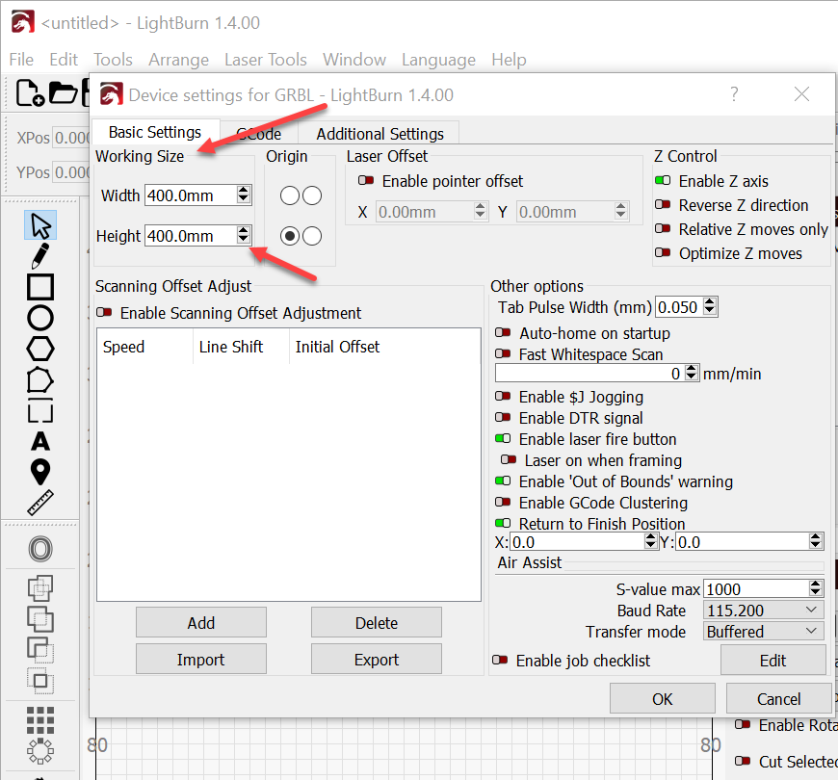The height and width of the screenshot is (780, 838).
Task: Enable $J Jogging switch
Action: coord(503,397)
